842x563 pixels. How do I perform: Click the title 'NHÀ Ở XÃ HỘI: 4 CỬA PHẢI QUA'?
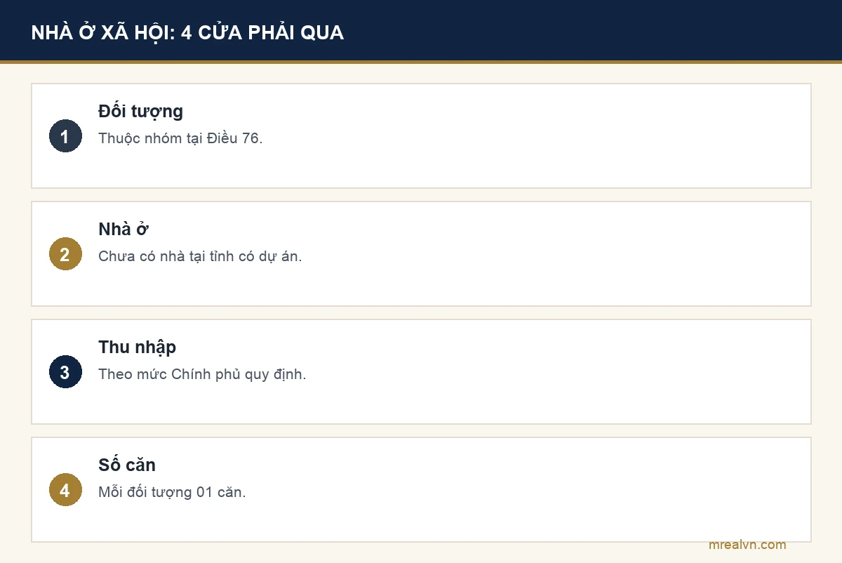point(187,32)
